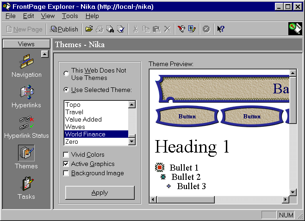Screen dimensions: 305x221
Task: Click the Help pointer icon
Action: pyautogui.click(x=221, y=29)
